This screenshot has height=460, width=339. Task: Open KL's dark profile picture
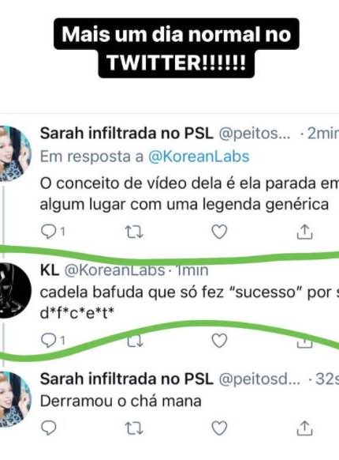tap(15, 291)
